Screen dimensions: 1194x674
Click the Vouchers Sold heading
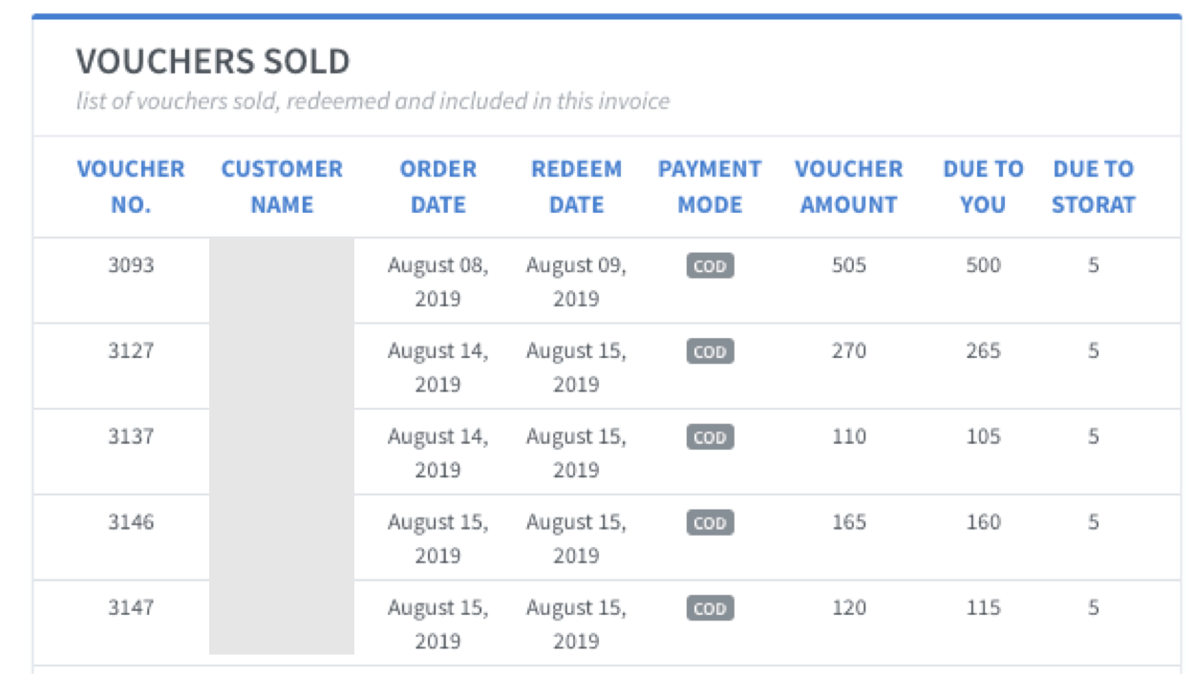tap(213, 62)
